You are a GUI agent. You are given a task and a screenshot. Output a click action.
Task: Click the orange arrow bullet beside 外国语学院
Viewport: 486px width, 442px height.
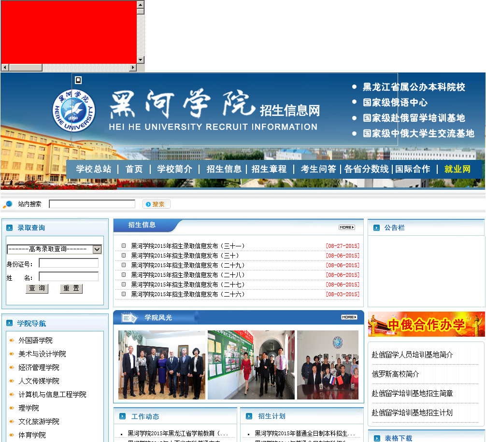click(12, 341)
